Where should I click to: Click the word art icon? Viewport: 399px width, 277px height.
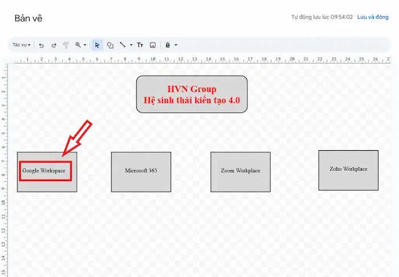click(x=168, y=45)
